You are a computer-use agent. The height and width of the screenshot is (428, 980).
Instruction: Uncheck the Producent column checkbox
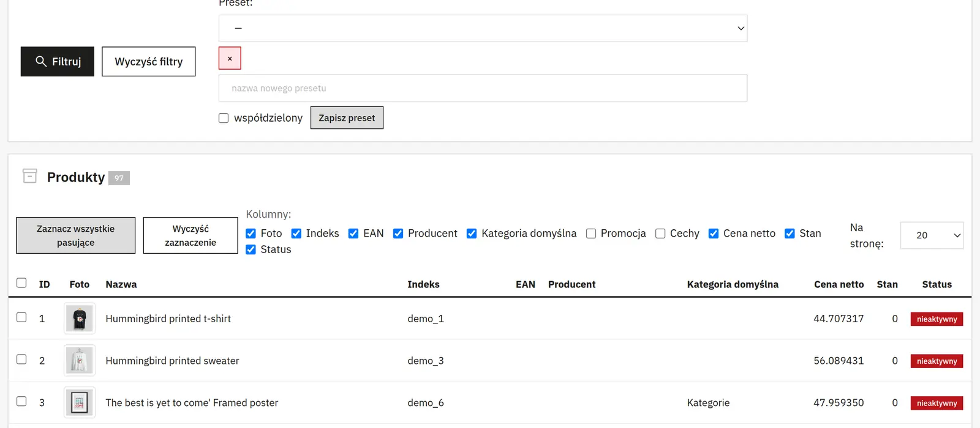[398, 234]
